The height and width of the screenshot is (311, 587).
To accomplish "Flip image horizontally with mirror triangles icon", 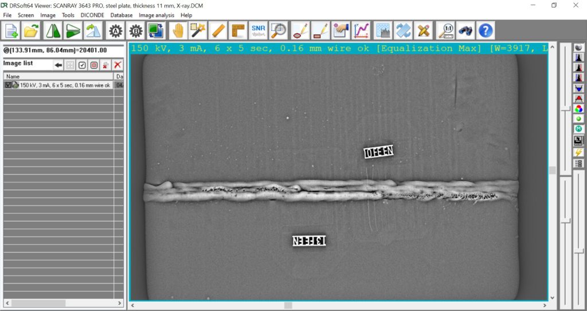I will tap(53, 31).
